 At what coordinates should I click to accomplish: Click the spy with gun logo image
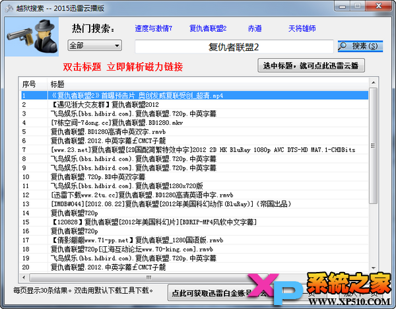tap(32, 36)
